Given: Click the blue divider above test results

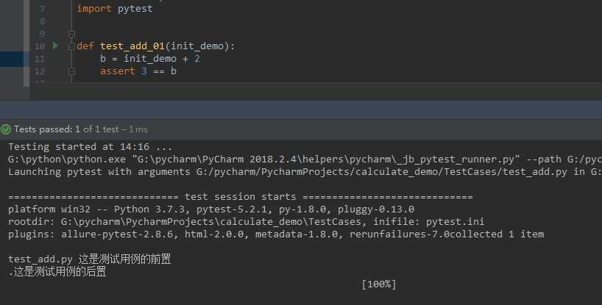Looking at the screenshot, I should [301, 110].
